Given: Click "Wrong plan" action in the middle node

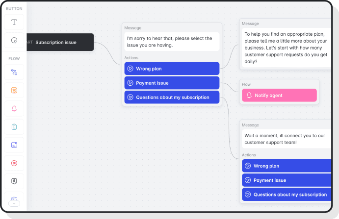Looking at the screenshot, I should point(172,69).
